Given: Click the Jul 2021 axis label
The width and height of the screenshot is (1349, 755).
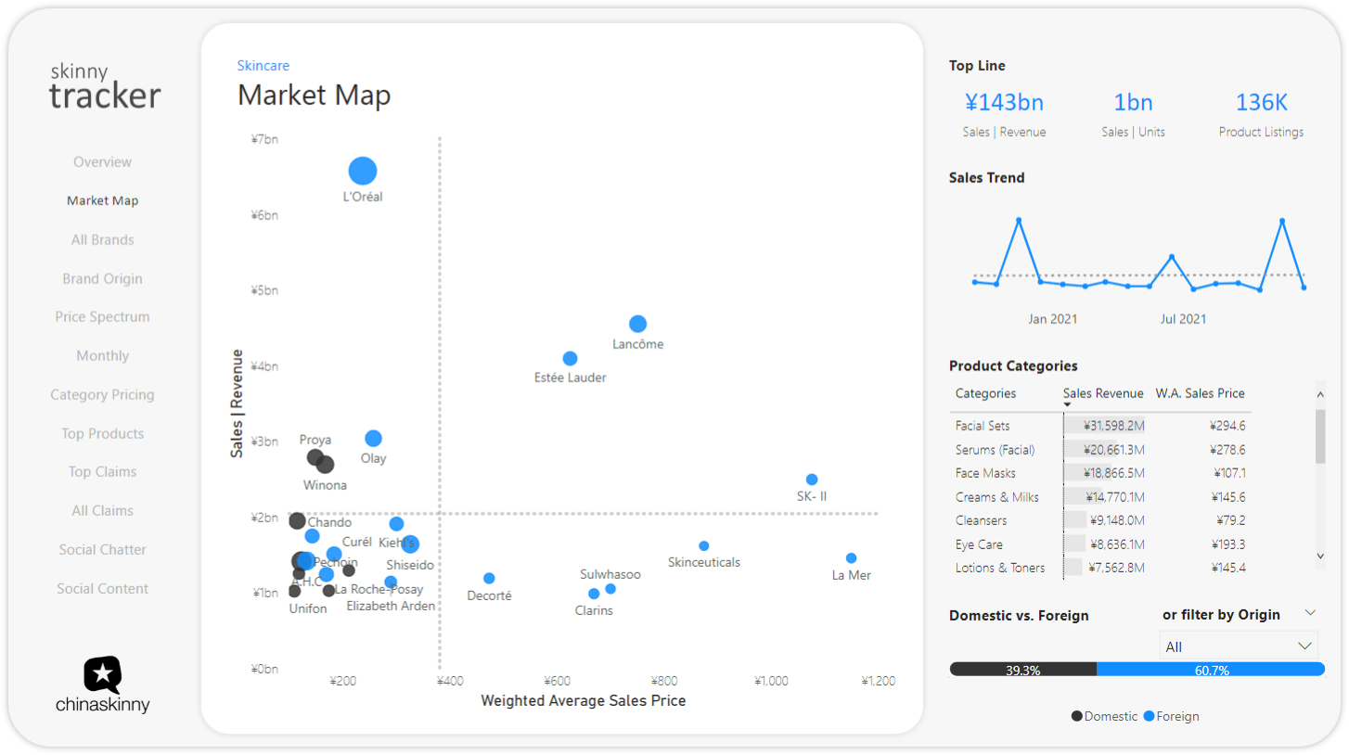Looking at the screenshot, I should point(1183,319).
